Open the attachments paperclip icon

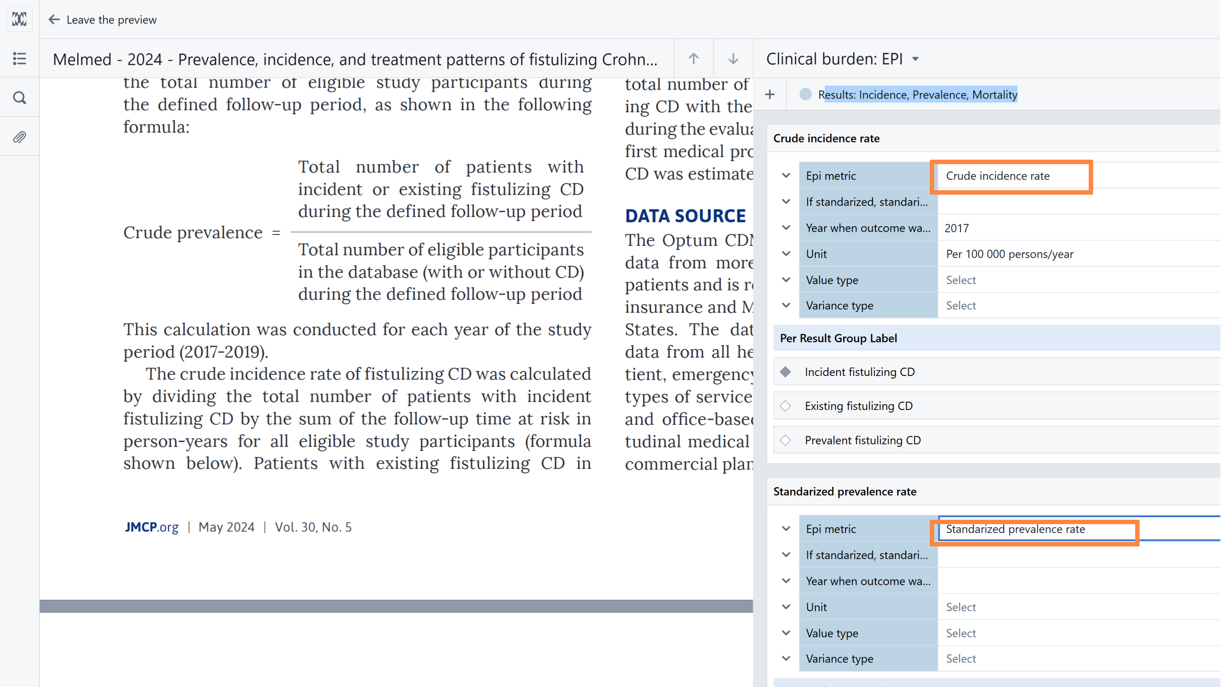[x=19, y=137]
